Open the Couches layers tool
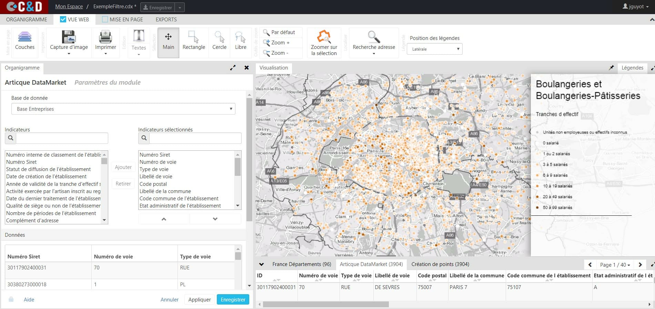This screenshot has height=309, width=655. (25, 41)
